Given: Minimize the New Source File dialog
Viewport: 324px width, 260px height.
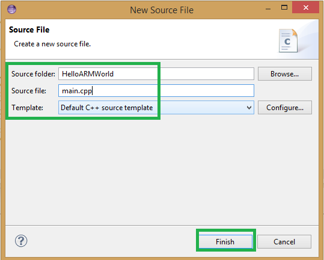Looking at the screenshot, I should point(268,9).
